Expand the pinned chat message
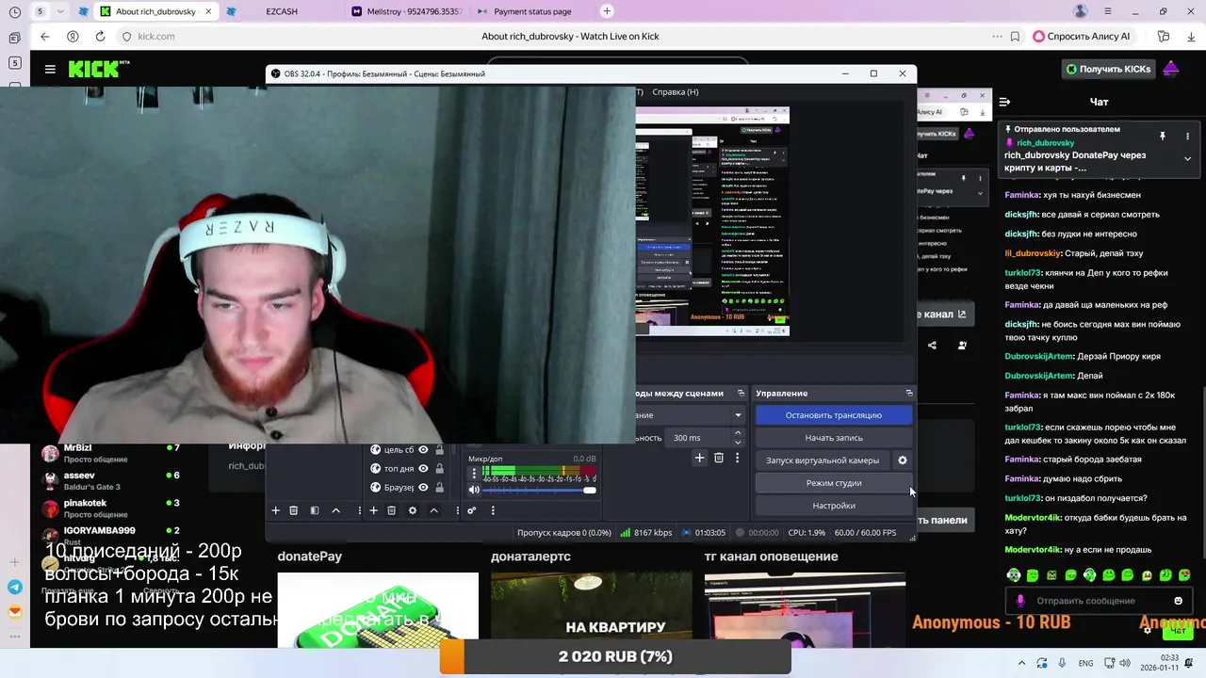The height and width of the screenshot is (678, 1206). [1187, 158]
